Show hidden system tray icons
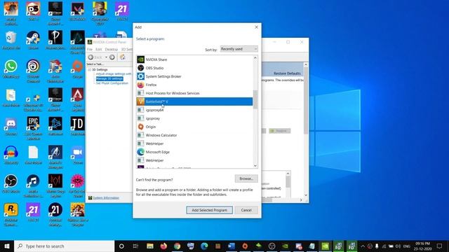The image size is (449, 252). (363, 246)
